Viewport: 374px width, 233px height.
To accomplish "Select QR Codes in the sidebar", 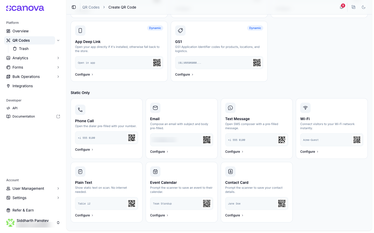I will 30,40.
